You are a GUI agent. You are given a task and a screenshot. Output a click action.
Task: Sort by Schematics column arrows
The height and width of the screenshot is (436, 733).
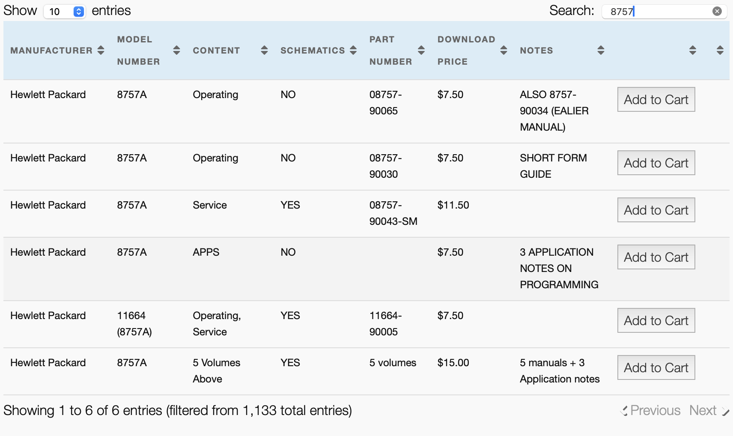tap(353, 51)
